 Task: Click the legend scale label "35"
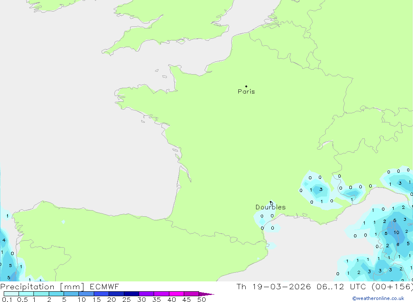point(157,300)
